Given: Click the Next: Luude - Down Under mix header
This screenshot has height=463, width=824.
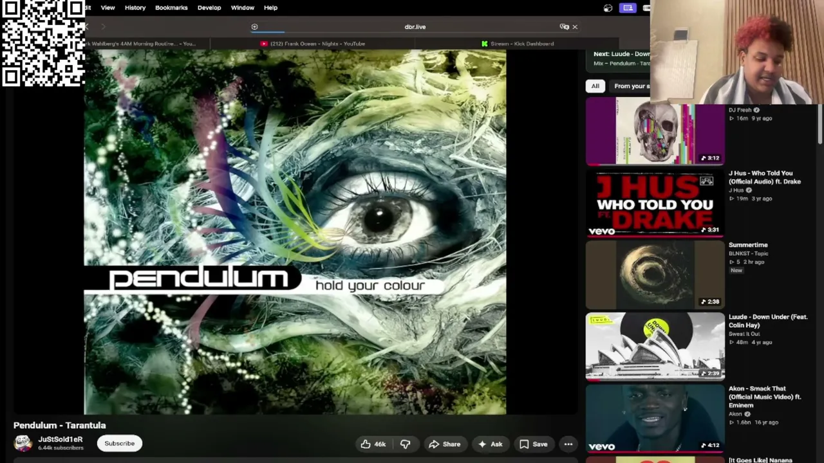Looking at the screenshot, I should pyautogui.click(x=621, y=54).
